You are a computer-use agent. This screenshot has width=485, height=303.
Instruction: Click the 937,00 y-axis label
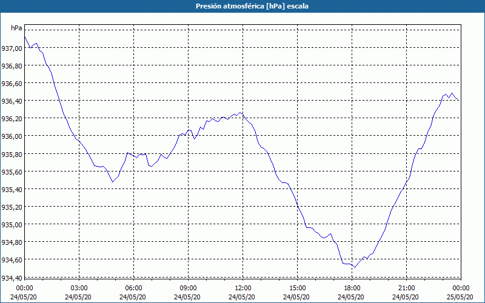12,48
